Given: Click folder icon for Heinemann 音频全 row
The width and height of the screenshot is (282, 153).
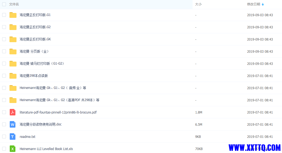Looking at the screenshot, I should (x=13, y=88).
